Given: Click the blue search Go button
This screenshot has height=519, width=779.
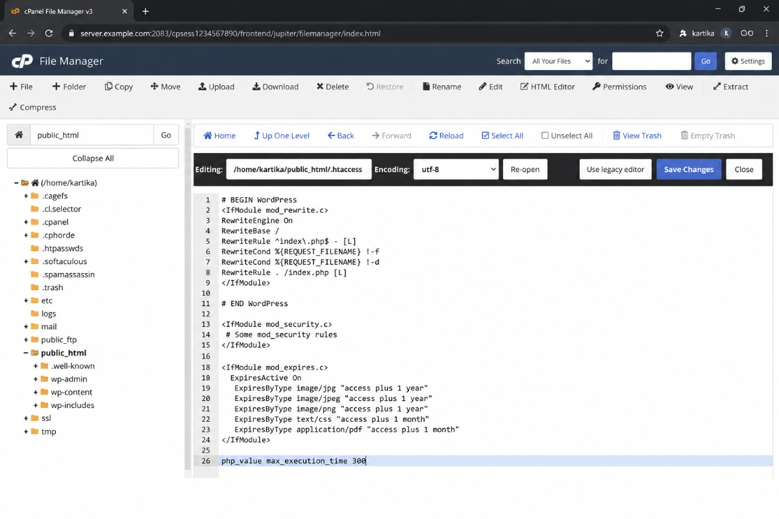Looking at the screenshot, I should click(706, 61).
